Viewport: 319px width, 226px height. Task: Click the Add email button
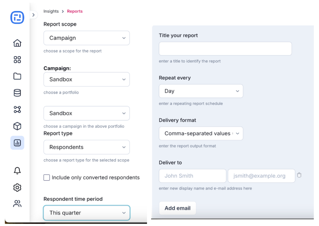point(177,208)
